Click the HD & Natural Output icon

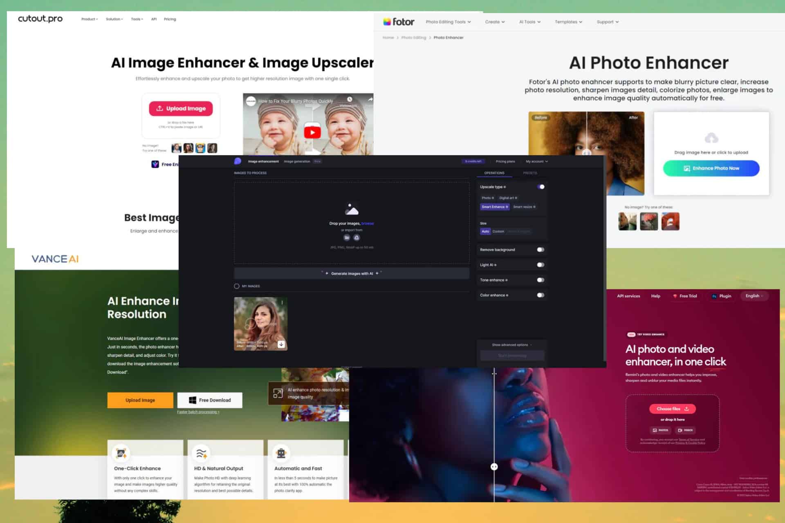(x=201, y=453)
